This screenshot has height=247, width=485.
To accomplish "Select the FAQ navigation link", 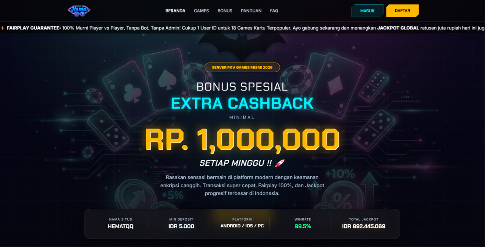I will [x=274, y=11].
